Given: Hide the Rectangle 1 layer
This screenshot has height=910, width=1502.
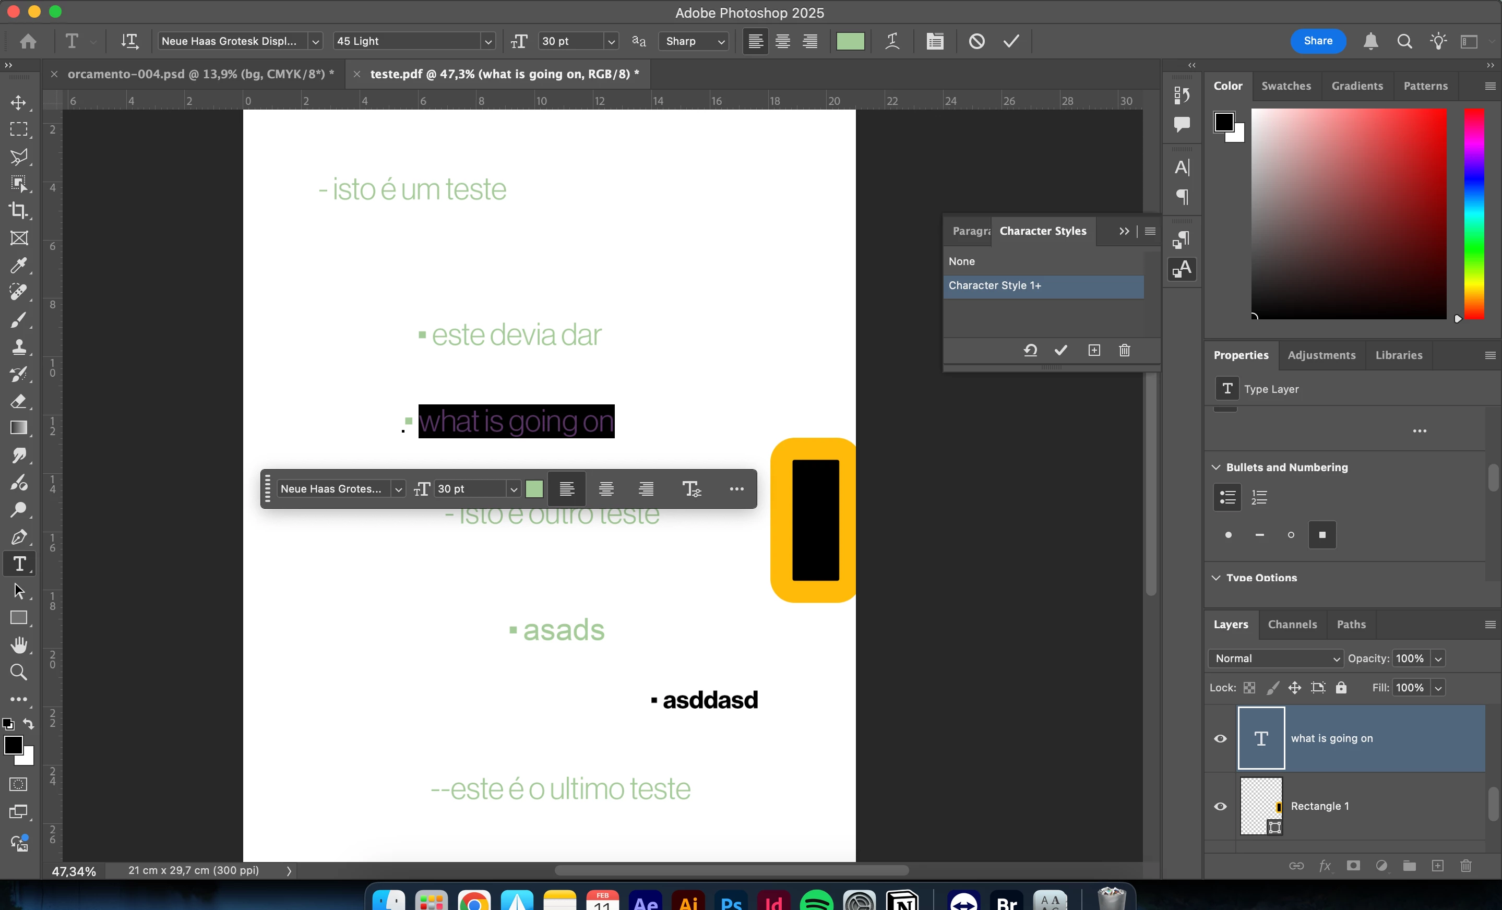Looking at the screenshot, I should pyautogui.click(x=1220, y=806).
